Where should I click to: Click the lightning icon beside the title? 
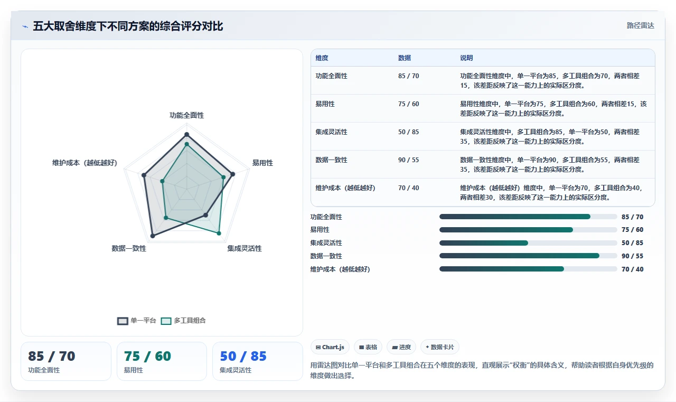click(25, 26)
